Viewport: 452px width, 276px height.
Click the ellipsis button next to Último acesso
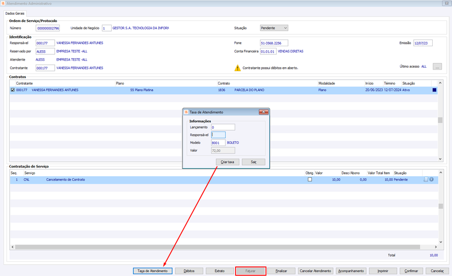[437, 67]
